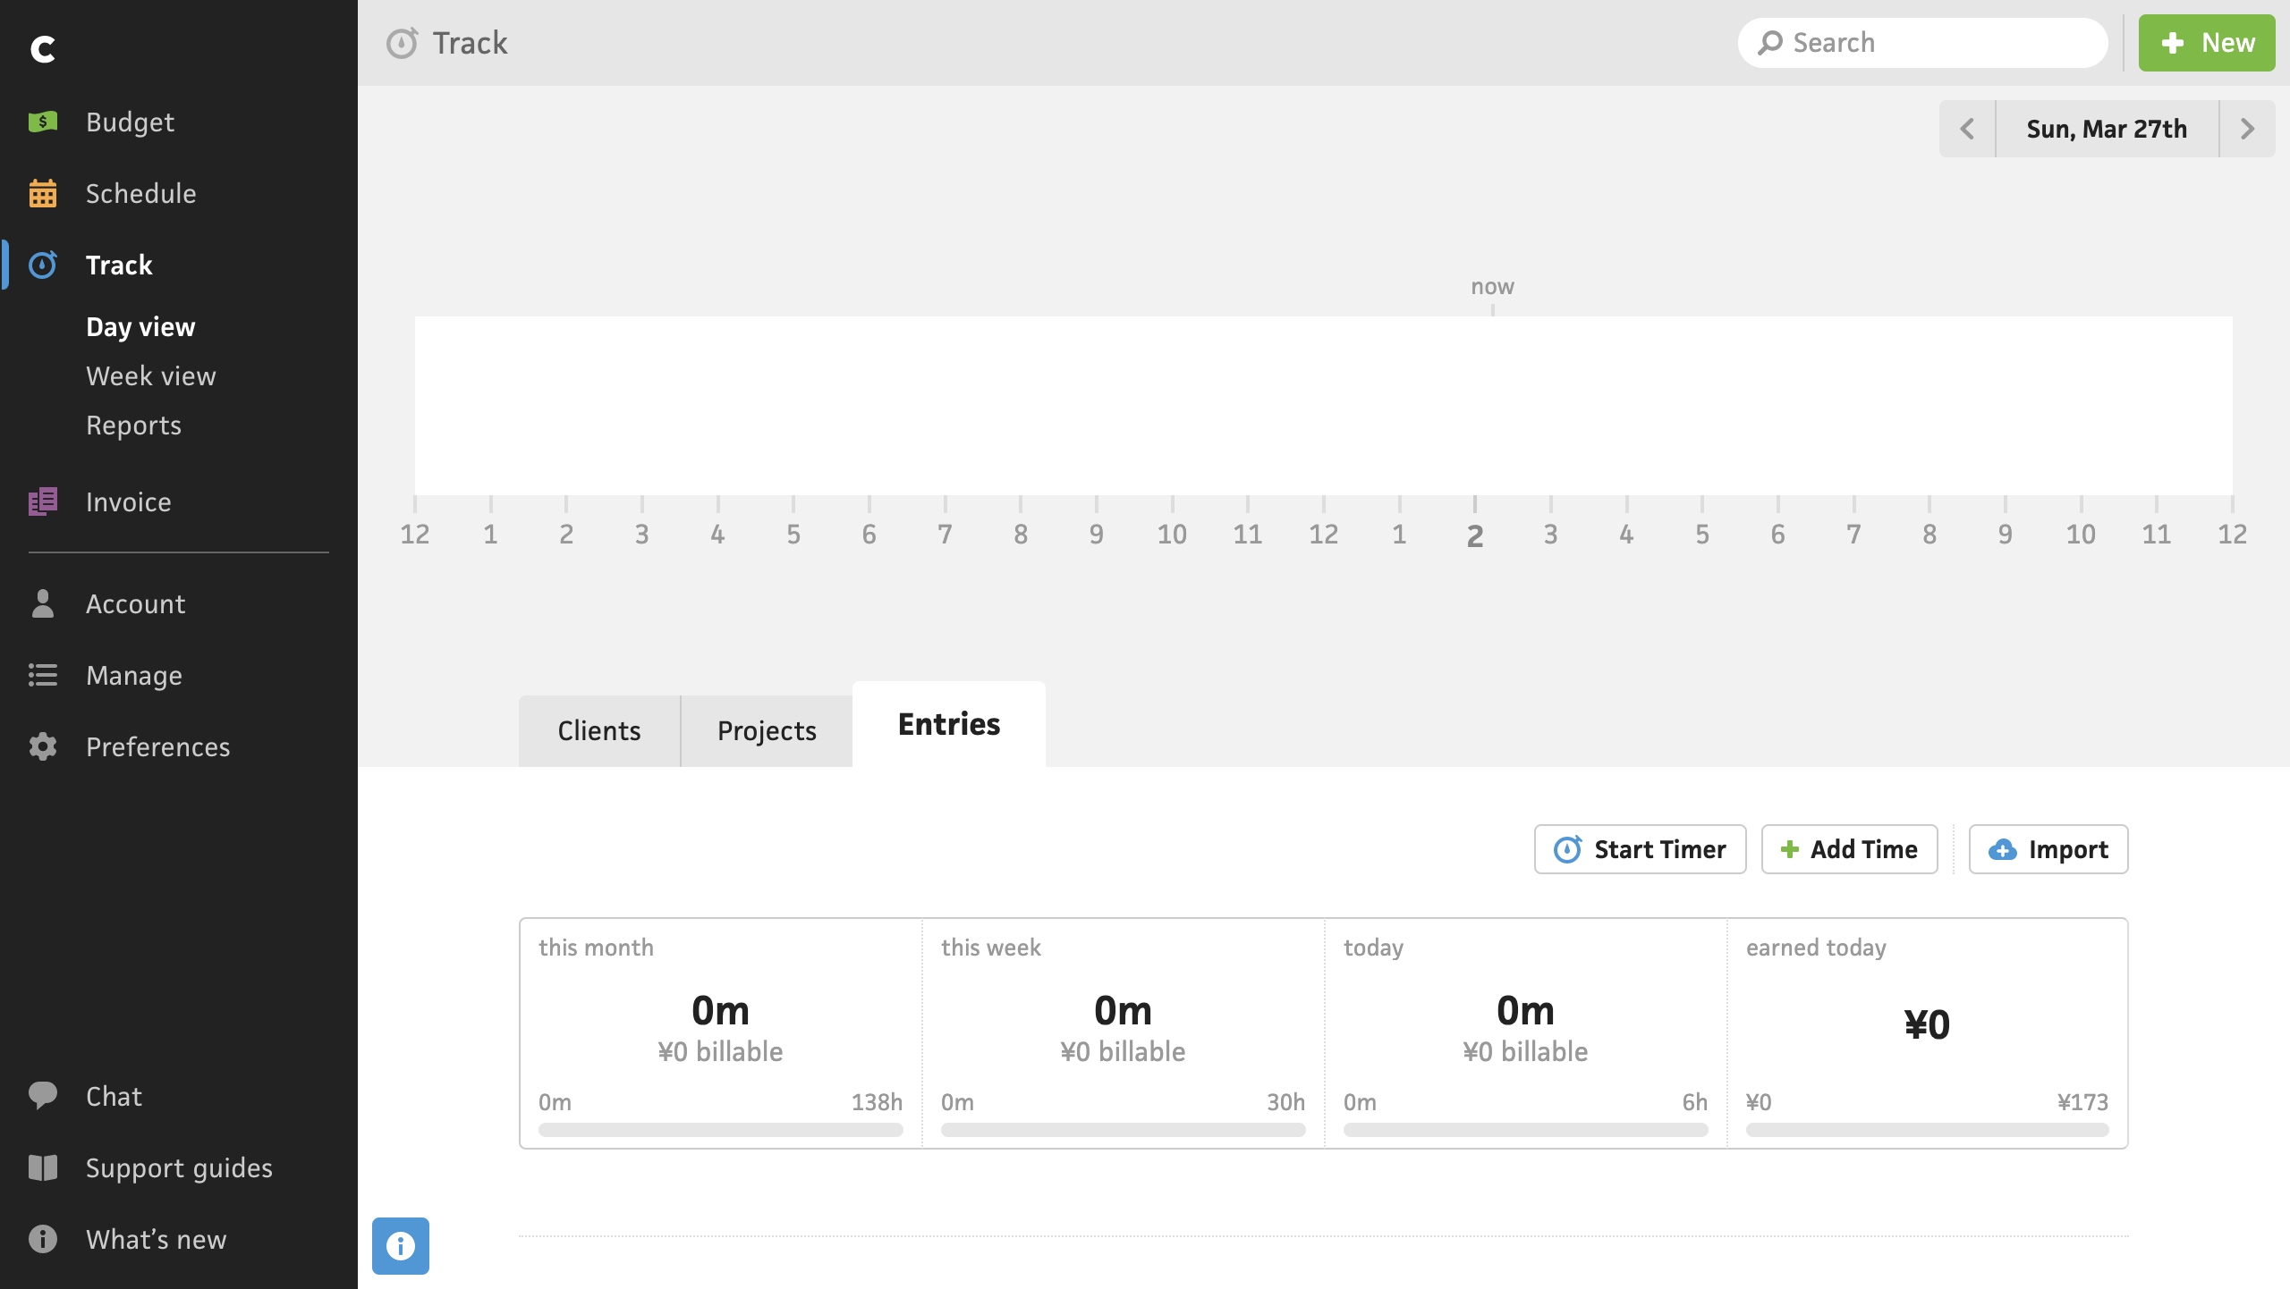Viewport: 2290px width, 1289px height.
Task: Click the bold 2 hour label
Action: 1475,535
